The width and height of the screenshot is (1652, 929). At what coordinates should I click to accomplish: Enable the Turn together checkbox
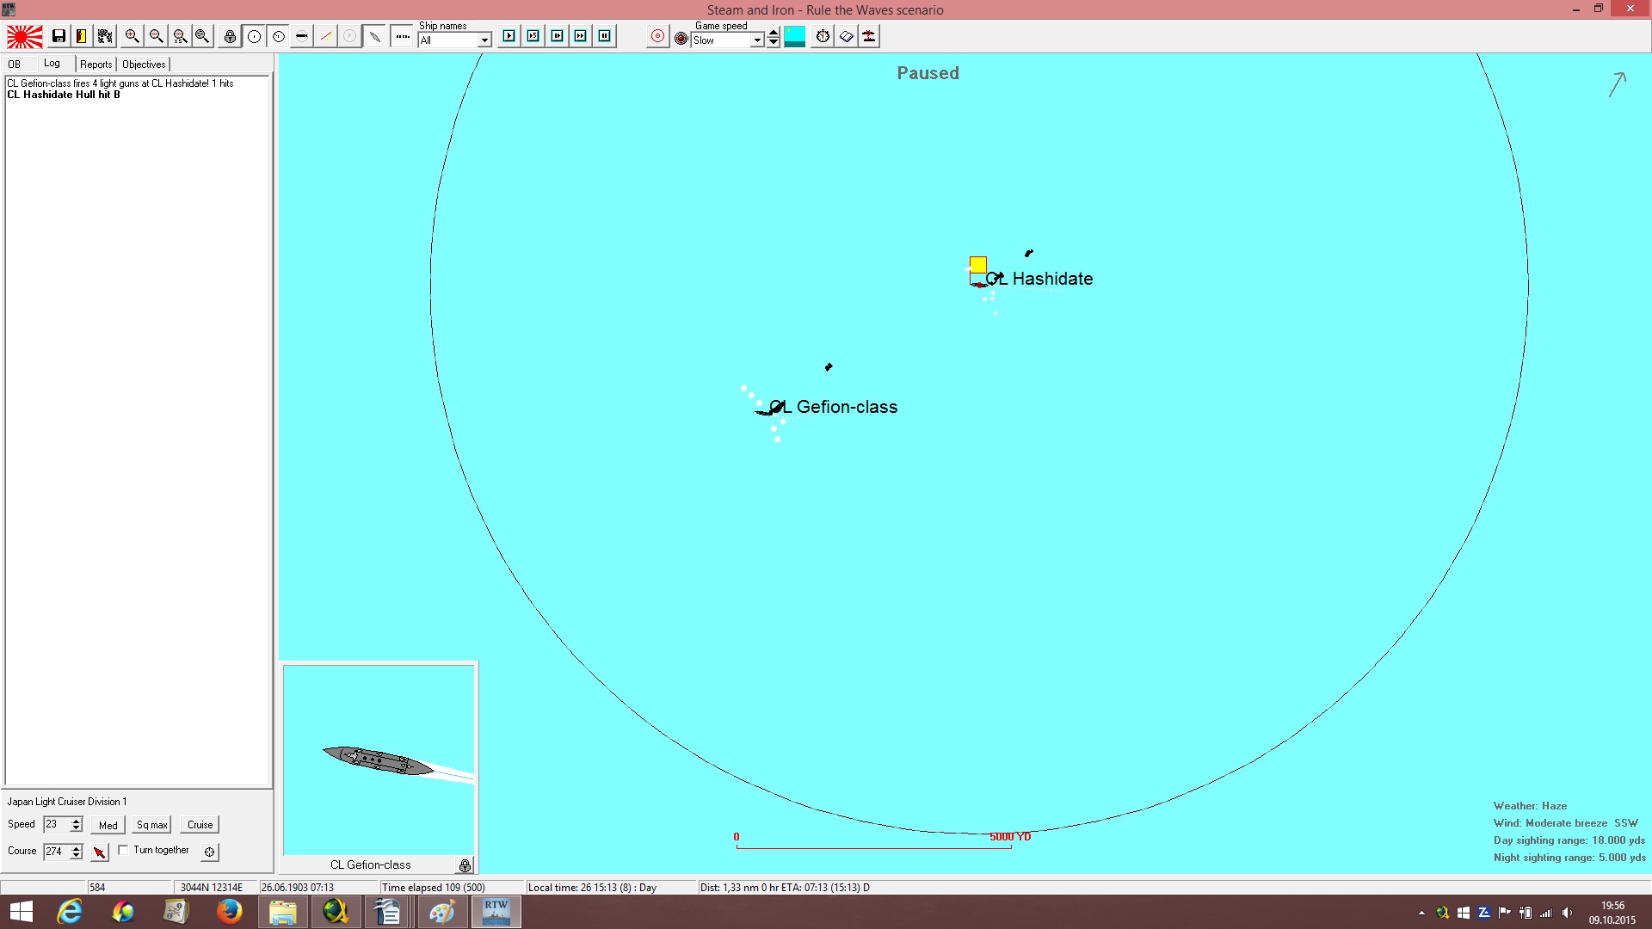[x=123, y=850]
